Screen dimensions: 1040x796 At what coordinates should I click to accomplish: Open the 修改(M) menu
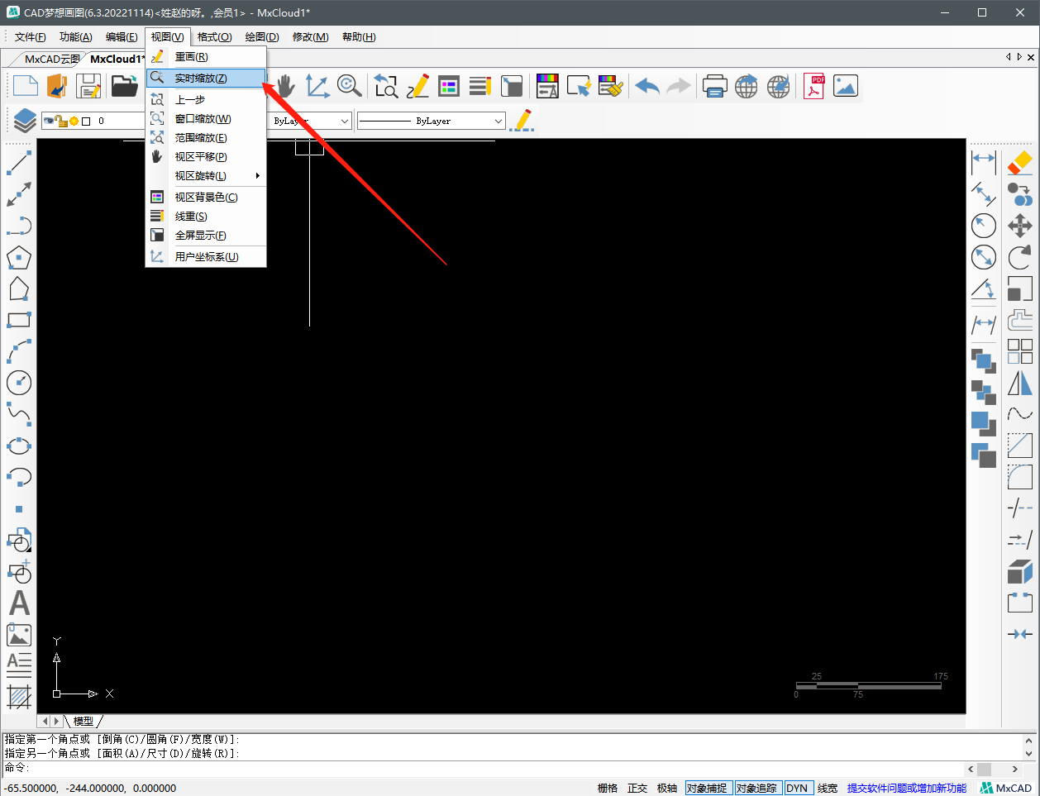310,37
